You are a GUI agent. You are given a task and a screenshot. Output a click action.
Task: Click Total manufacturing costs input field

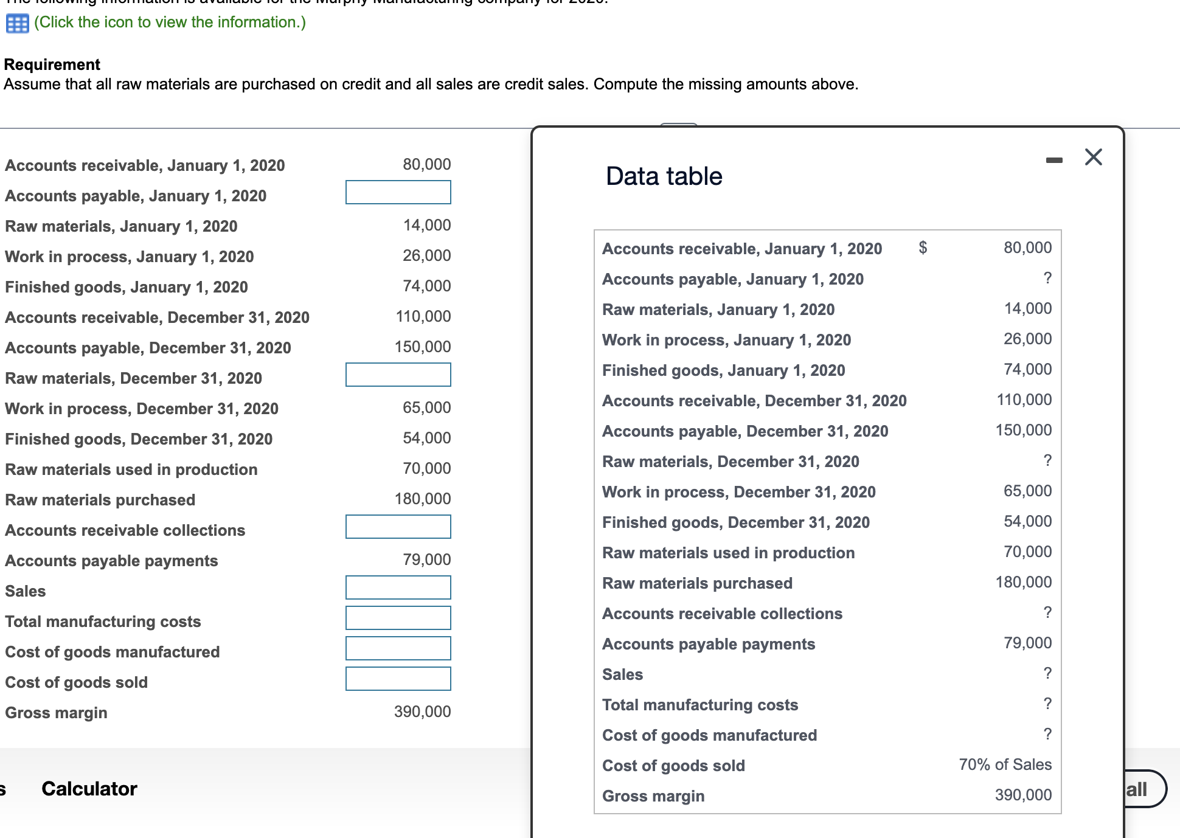tap(398, 618)
